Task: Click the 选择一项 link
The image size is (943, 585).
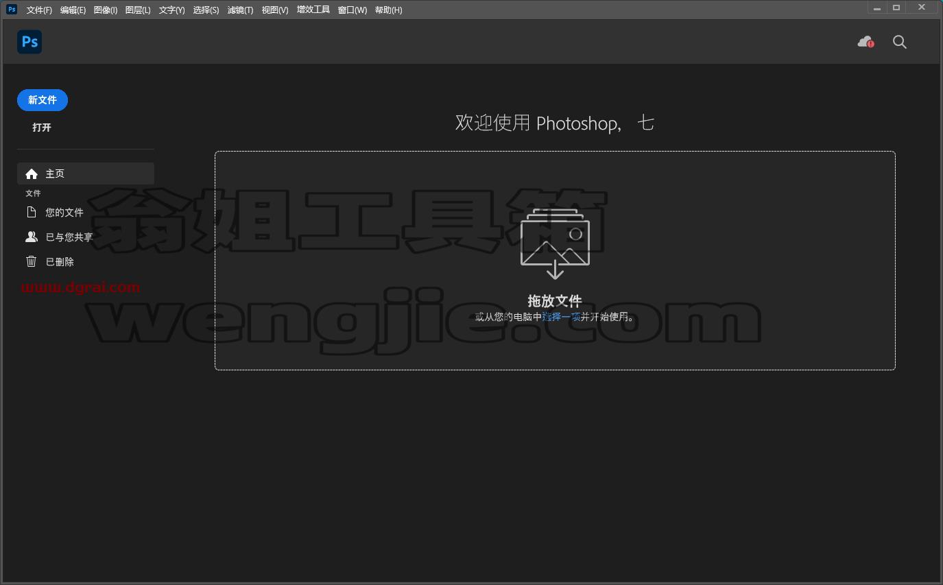Action: coord(562,317)
